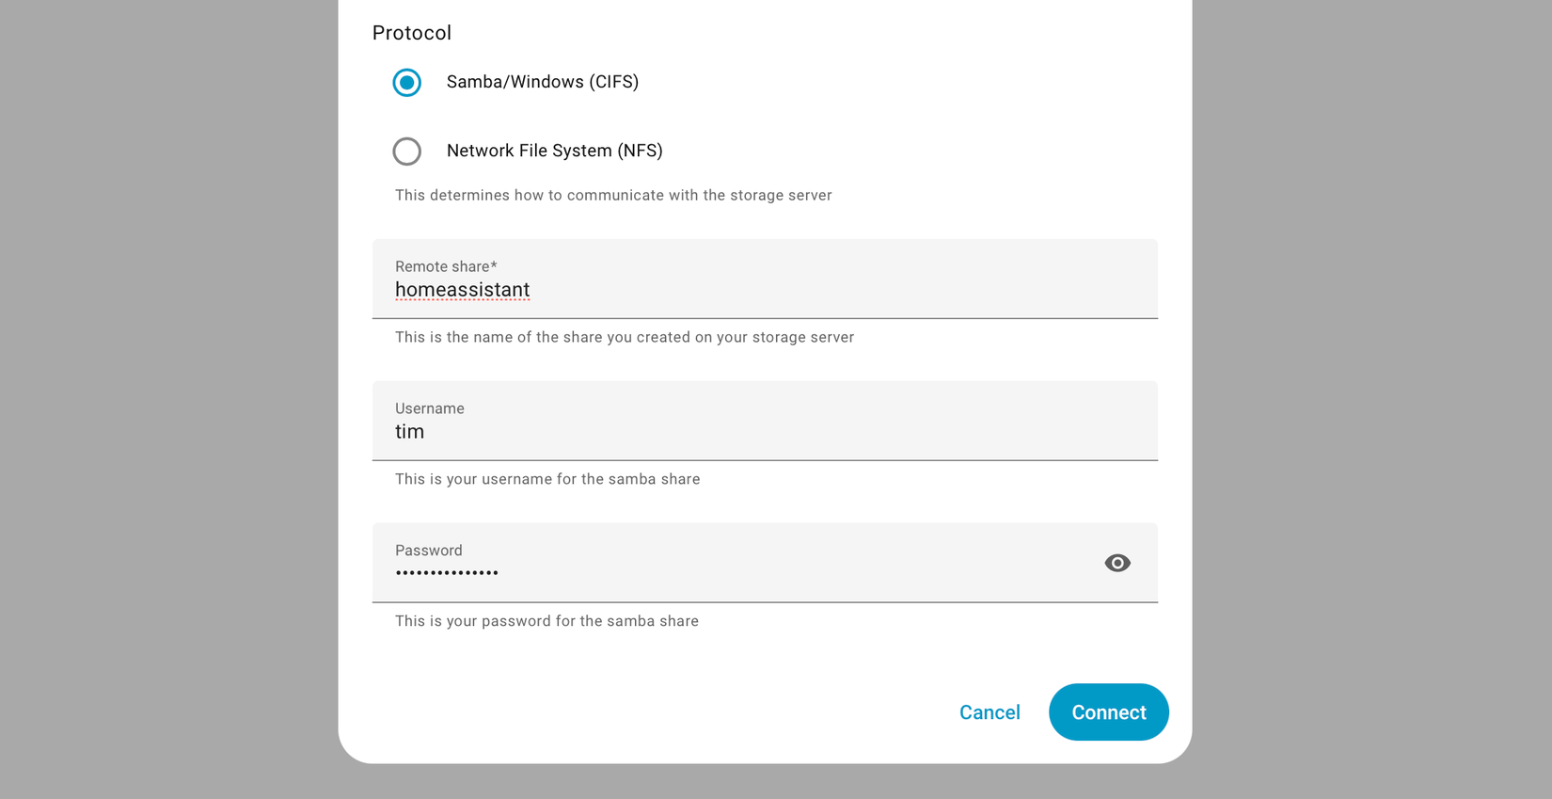
Task: Cancel the storage connection dialog
Action: [990, 712]
